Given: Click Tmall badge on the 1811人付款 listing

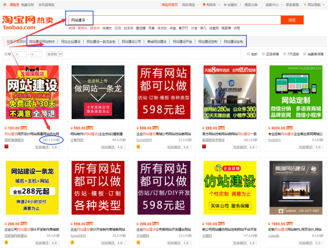Looking at the screenshot, I should (x=6, y=147).
